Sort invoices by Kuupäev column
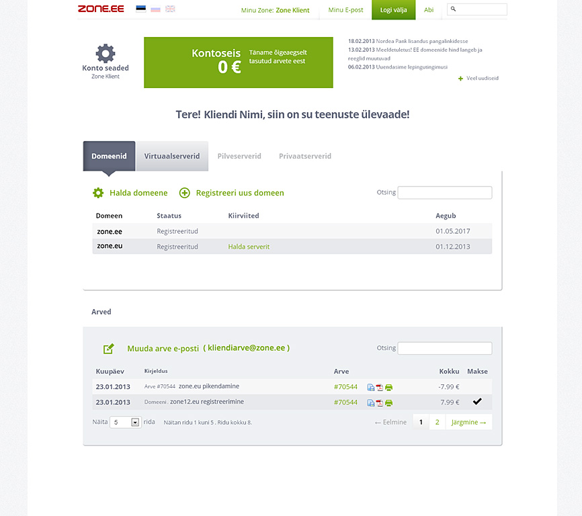 point(110,372)
